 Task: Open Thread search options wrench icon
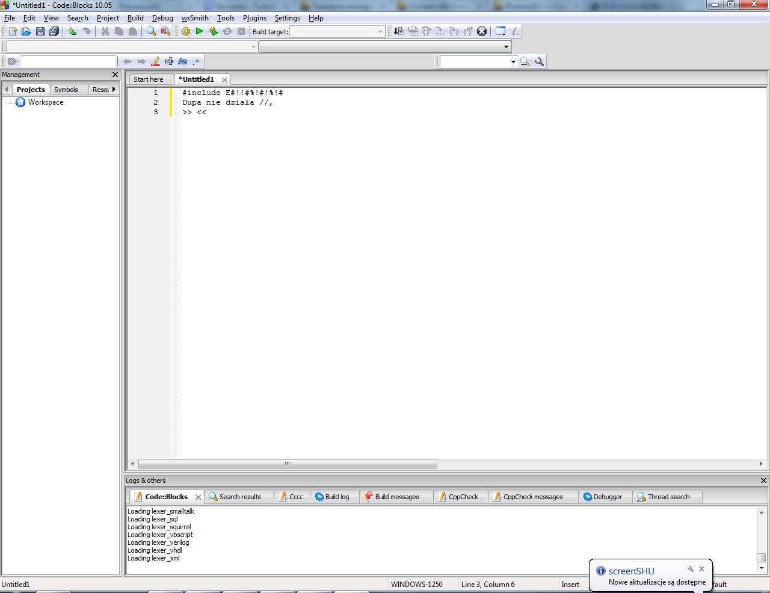coord(540,61)
